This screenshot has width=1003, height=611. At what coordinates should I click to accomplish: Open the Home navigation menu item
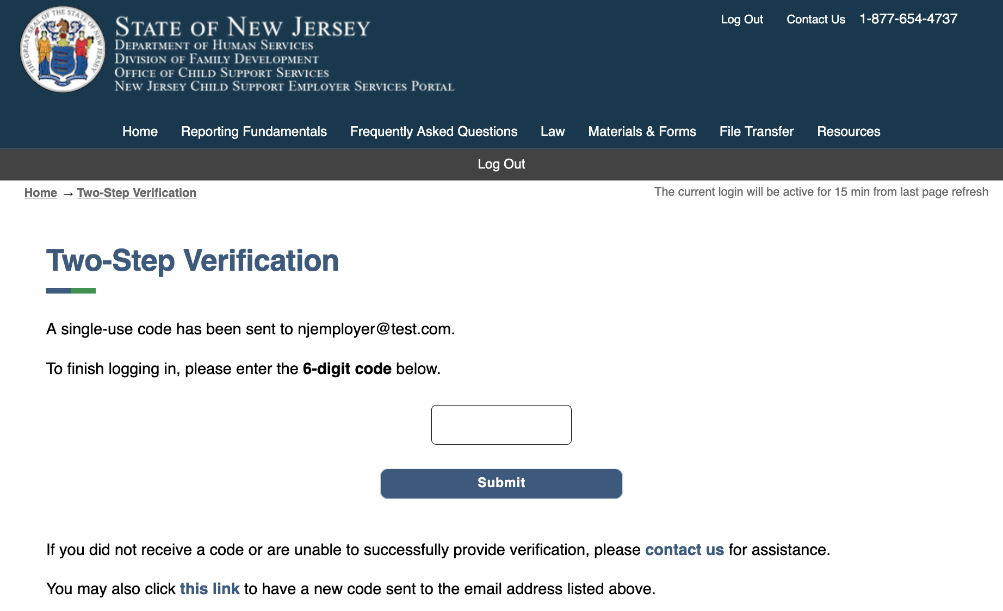pyautogui.click(x=139, y=132)
